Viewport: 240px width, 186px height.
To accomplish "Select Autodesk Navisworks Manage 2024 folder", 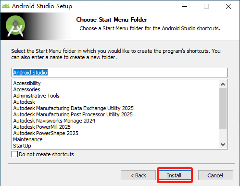I will tap(54, 121).
